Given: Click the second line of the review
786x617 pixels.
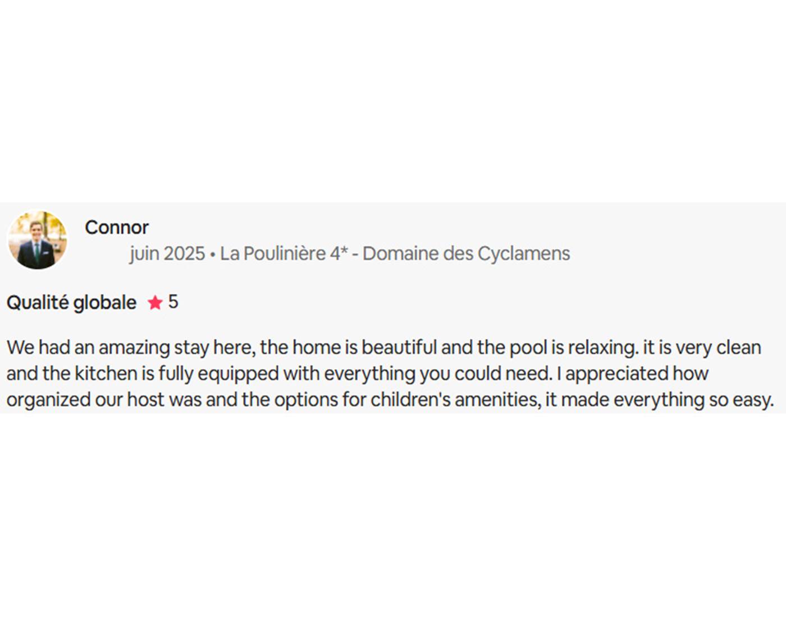Looking at the screenshot, I should (x=357, y=374).
